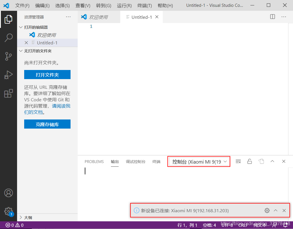Toggle output scroll lock
The image size is (293, 229).
click(250, 161)
